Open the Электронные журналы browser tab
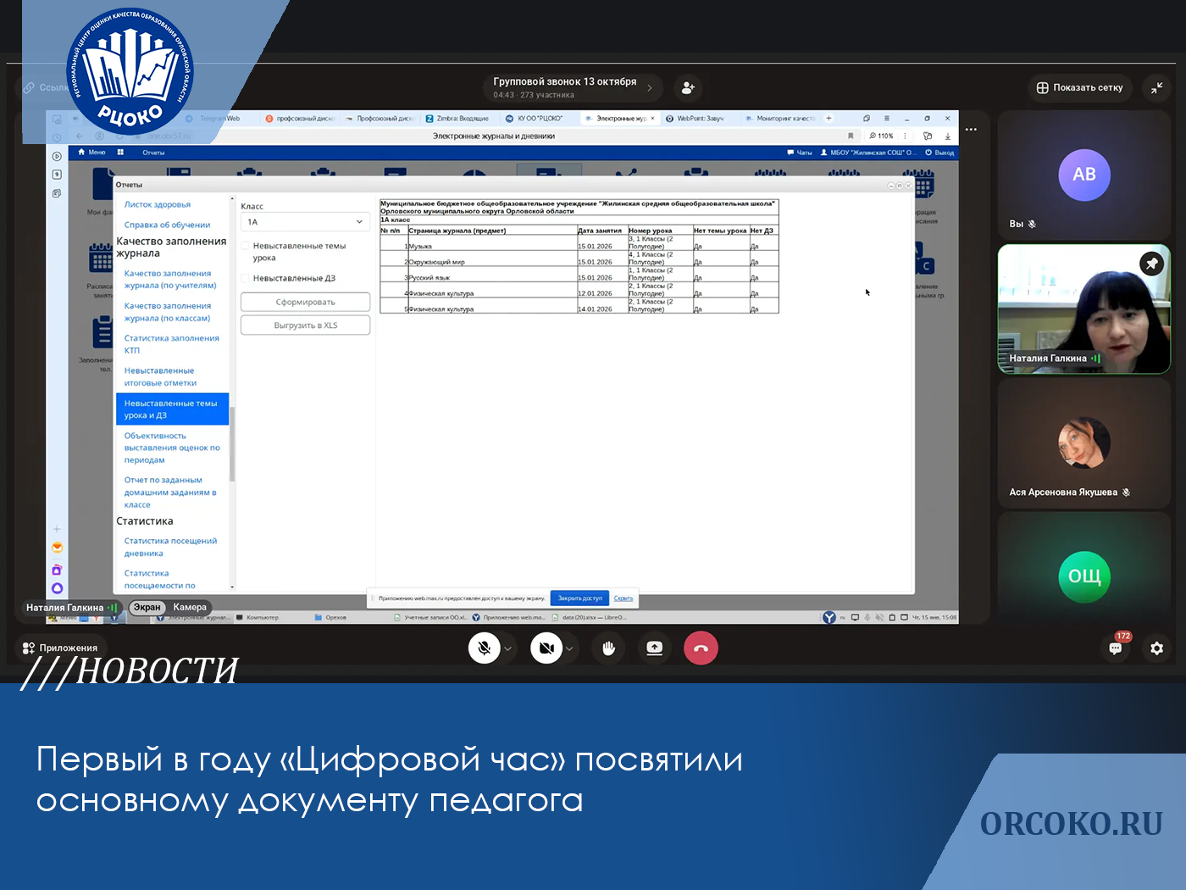 pyautogui.click(x=620, y=119)
